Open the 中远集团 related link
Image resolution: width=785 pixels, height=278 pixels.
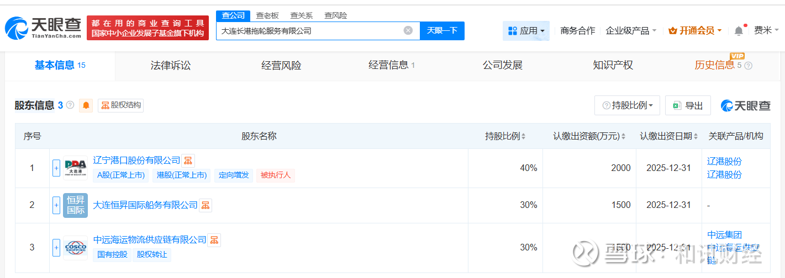724,236
